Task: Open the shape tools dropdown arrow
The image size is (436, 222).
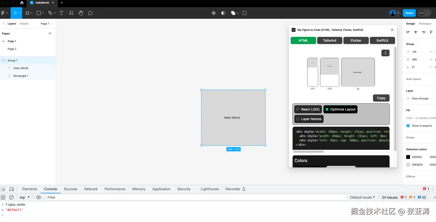Action: point(43,13)
